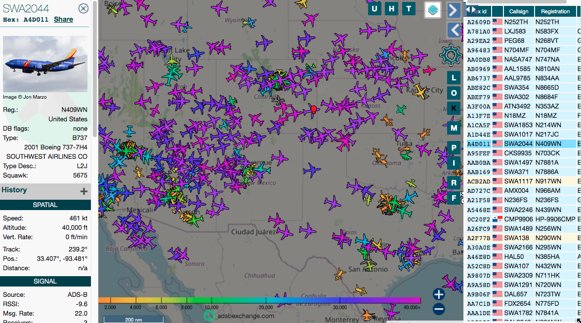Toggle the R map button
Image resolution: width=581 pixels, height=323 pixels.
pyautogui.click(x=454, y=183)
